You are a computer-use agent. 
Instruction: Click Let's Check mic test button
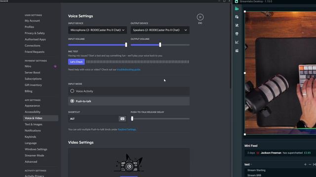(x=77, y=62)
